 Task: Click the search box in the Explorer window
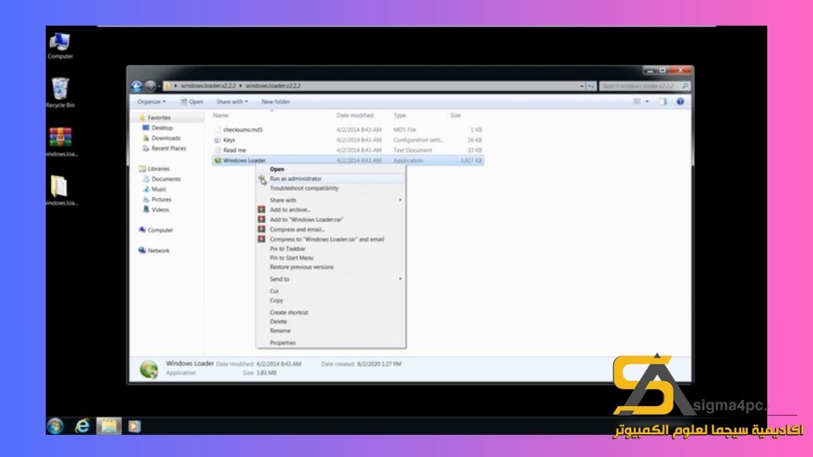click(x=645, y=86)
